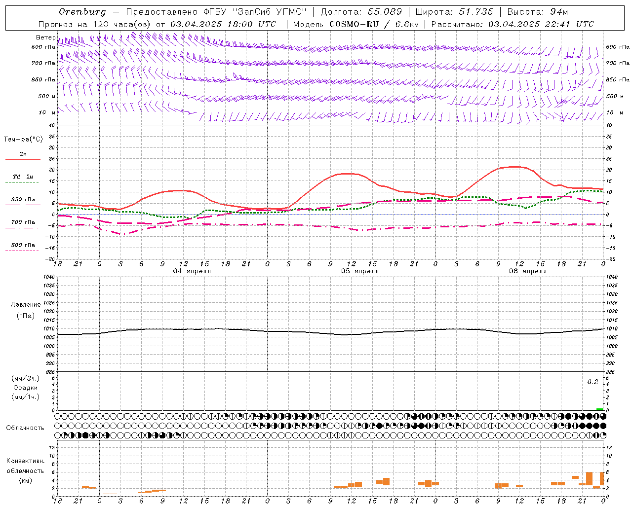632x505 pixels.
Task: Click the '500 гПа' temperature legend entry
Action: pos(23,245)
